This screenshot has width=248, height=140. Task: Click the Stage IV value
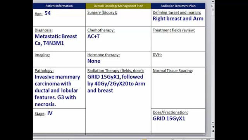pyautogui.click(x=50, y=113)
